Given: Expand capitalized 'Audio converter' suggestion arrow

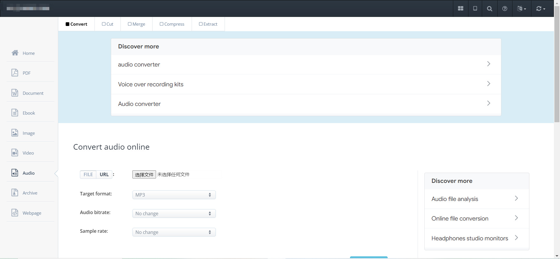Looking at the screenshot, I should [489, 103].
